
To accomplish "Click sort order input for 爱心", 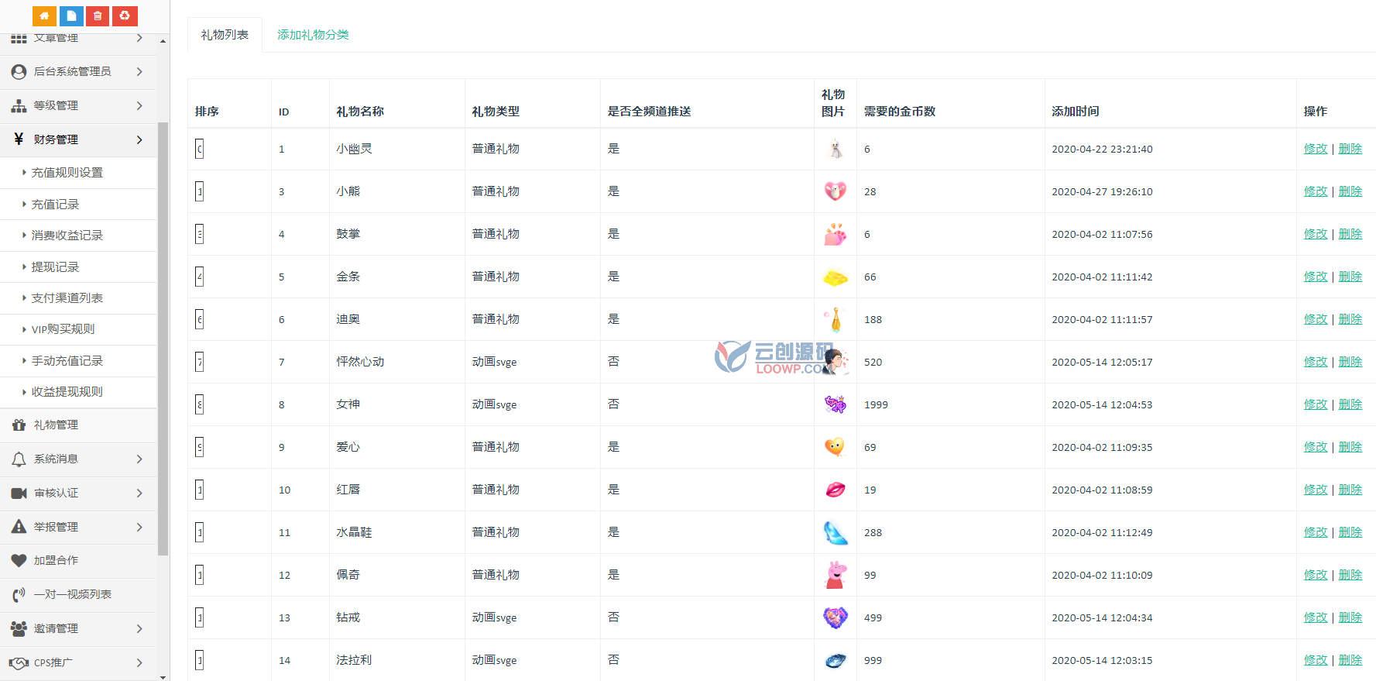I will point(199,447).
